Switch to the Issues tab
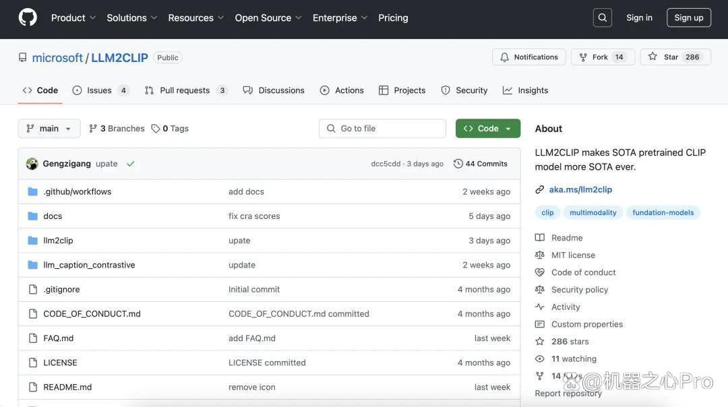 coord(100,90)
